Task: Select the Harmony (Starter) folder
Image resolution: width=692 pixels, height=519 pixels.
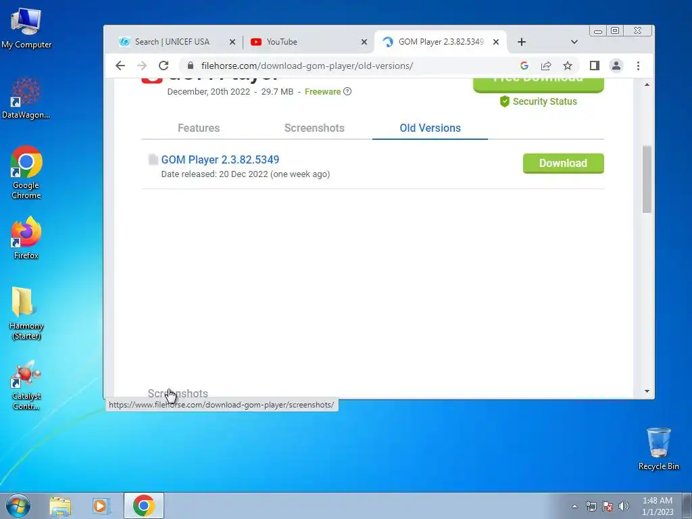Action: (26, 313)
